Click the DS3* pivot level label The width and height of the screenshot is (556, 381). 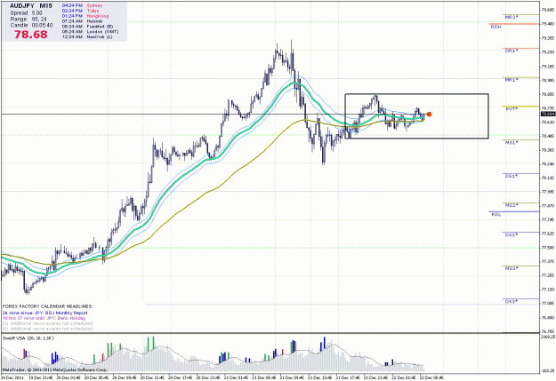tap(512, 302)
